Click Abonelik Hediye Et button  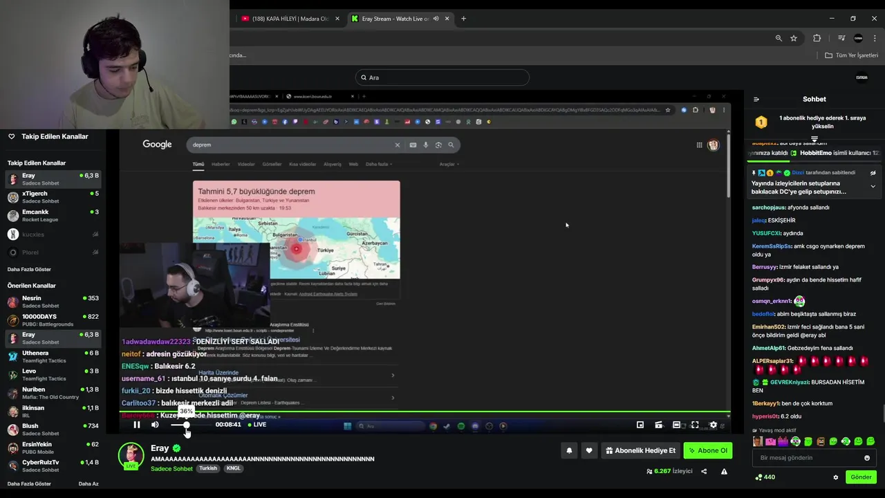640,450
